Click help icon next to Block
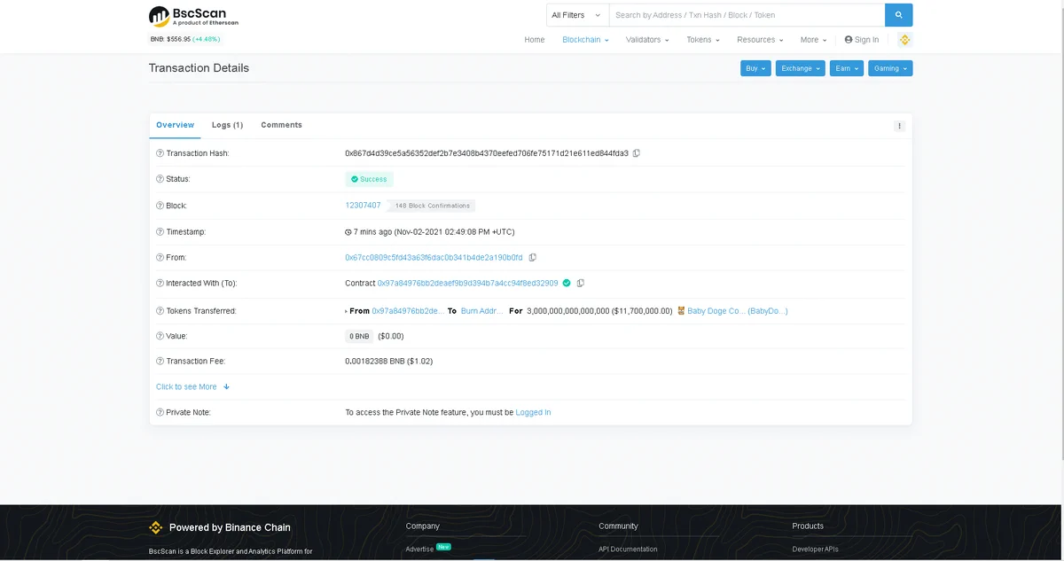1064x561 pixels. 160,206
